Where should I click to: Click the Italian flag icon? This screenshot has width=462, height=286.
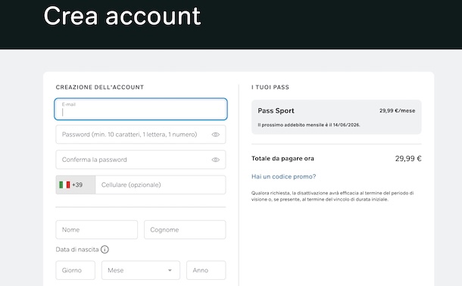coord(64,185)
